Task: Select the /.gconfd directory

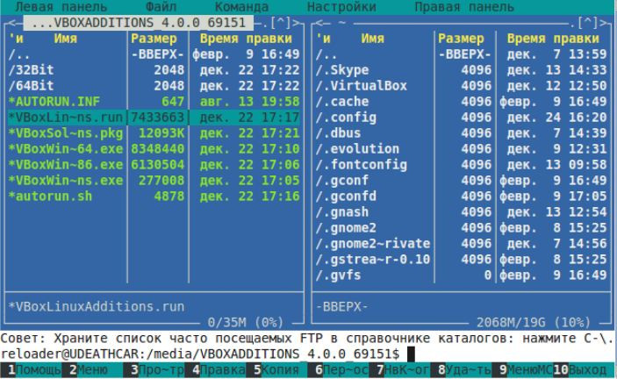Action: [461, 197]
